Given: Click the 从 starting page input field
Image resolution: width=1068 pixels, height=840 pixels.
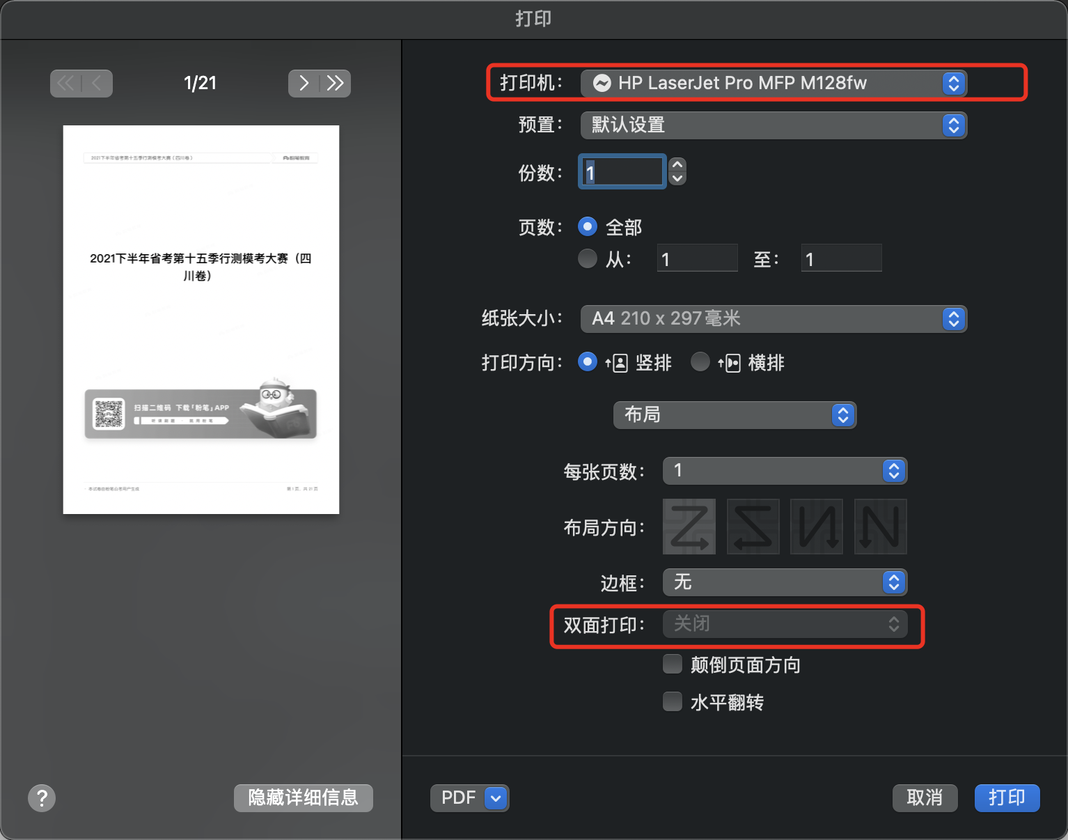Looking at the screenshot, I should 697,258.
